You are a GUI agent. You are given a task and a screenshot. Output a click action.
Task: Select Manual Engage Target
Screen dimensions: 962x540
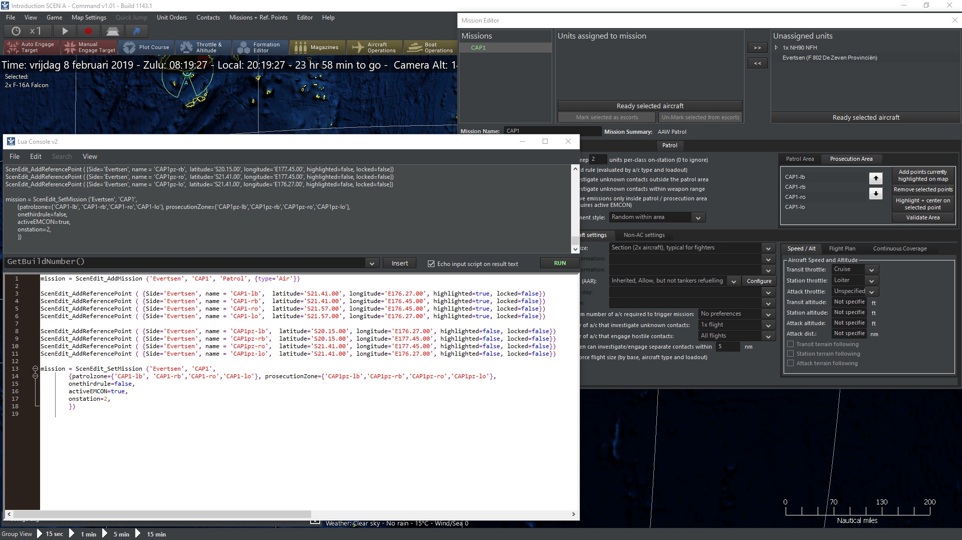click(x=89, y=48)
